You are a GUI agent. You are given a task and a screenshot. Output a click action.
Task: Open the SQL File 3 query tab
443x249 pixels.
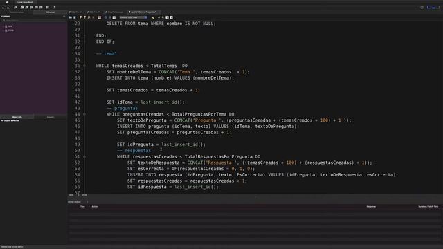76,12
